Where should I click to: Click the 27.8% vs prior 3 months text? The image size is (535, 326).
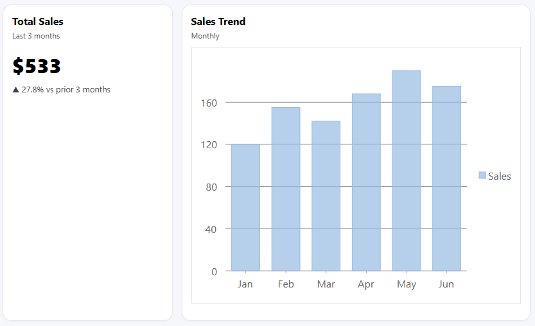click(66, 90)
